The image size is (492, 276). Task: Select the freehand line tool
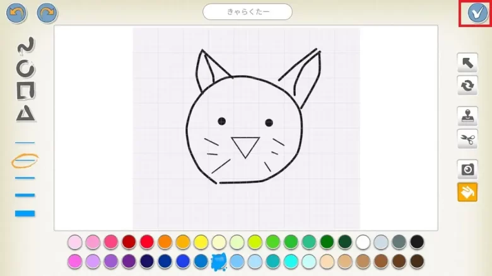click(25, 46)
